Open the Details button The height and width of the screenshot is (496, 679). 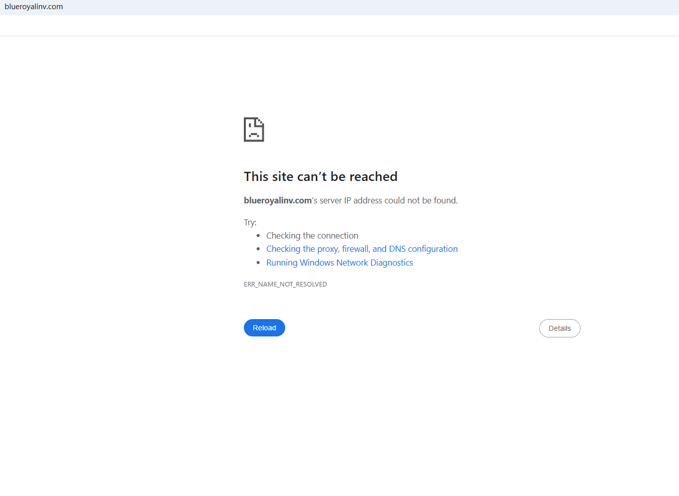560,328
